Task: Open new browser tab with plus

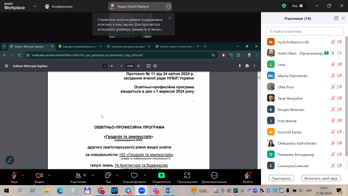Action: tap(205, 46)
